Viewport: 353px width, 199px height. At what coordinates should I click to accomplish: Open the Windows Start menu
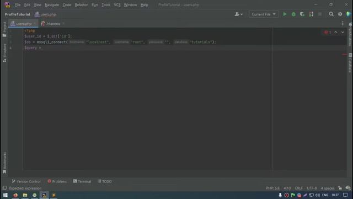point(6,195)
